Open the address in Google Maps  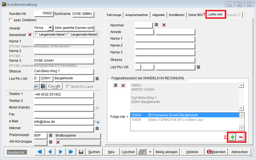tap(55, 86)
